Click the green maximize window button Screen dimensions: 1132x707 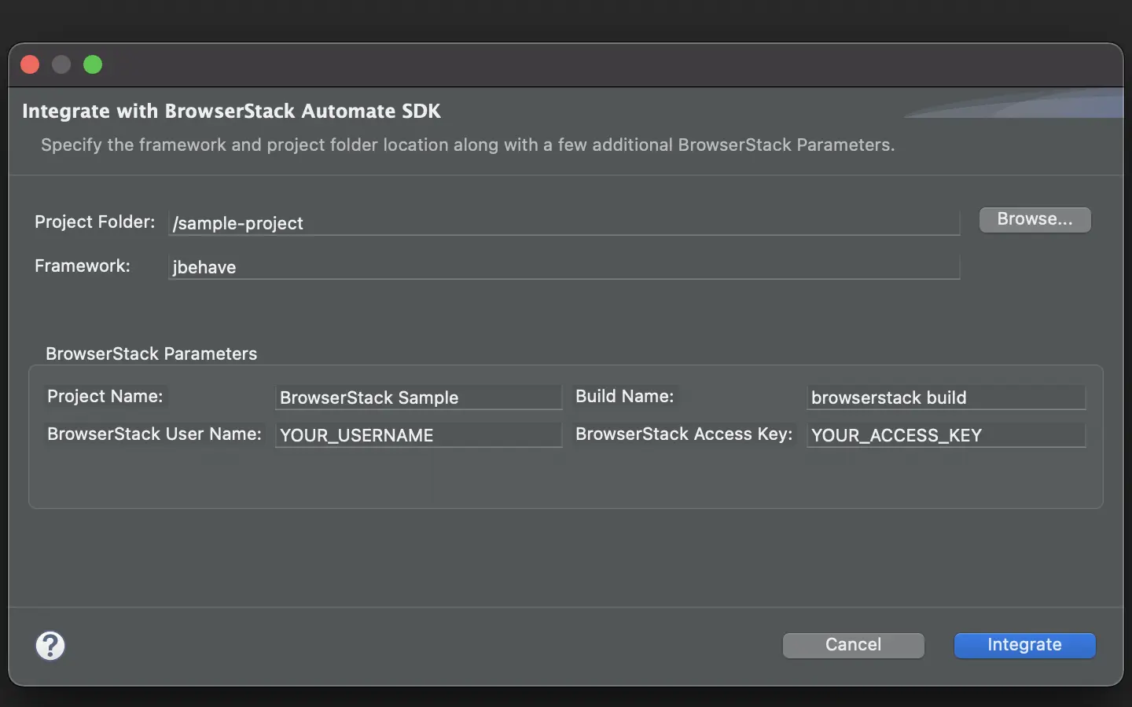coord(93,64)
